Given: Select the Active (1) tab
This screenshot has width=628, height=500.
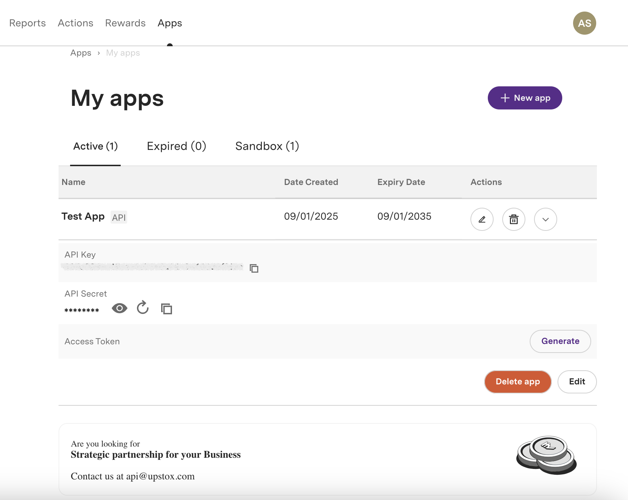Looking at the screenshot, I should click(95, 146).
